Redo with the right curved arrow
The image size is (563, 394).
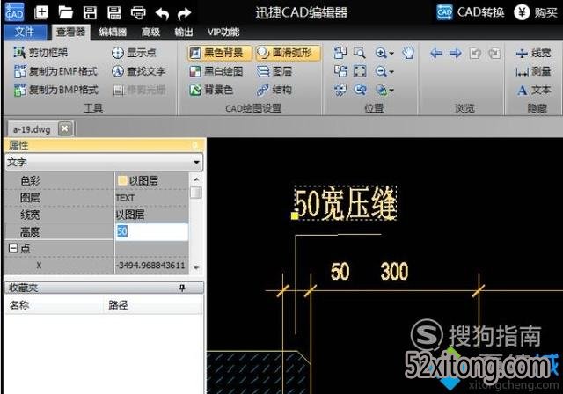click(x=184, y=14)
